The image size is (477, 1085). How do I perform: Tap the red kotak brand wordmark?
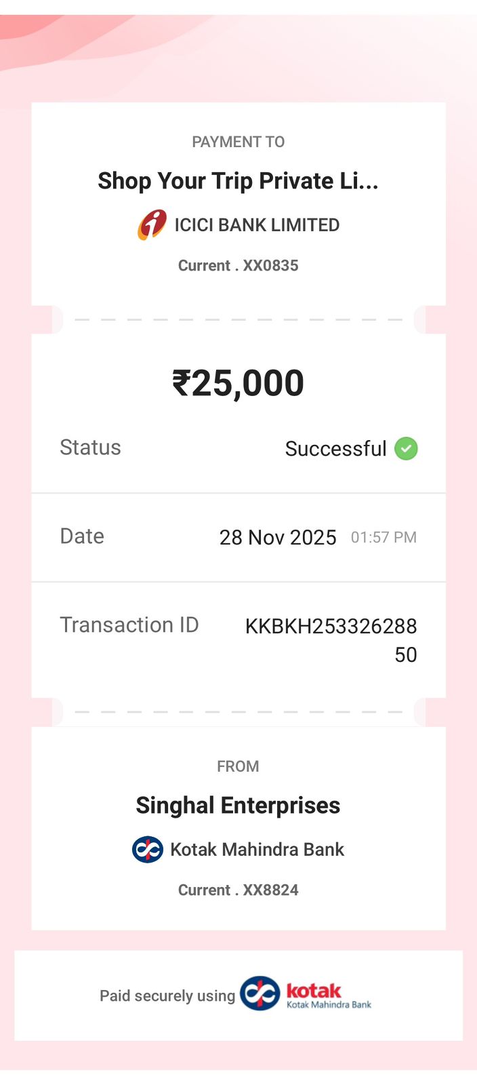(313, 990)
